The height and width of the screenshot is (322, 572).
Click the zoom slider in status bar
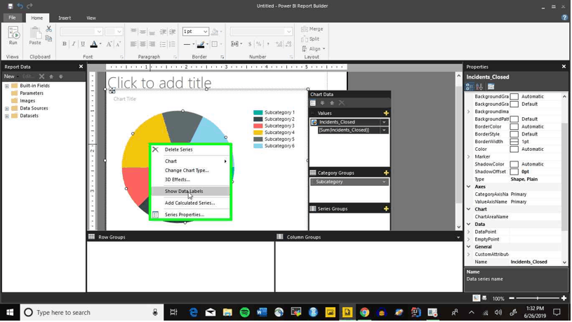(x=537, y=298)
